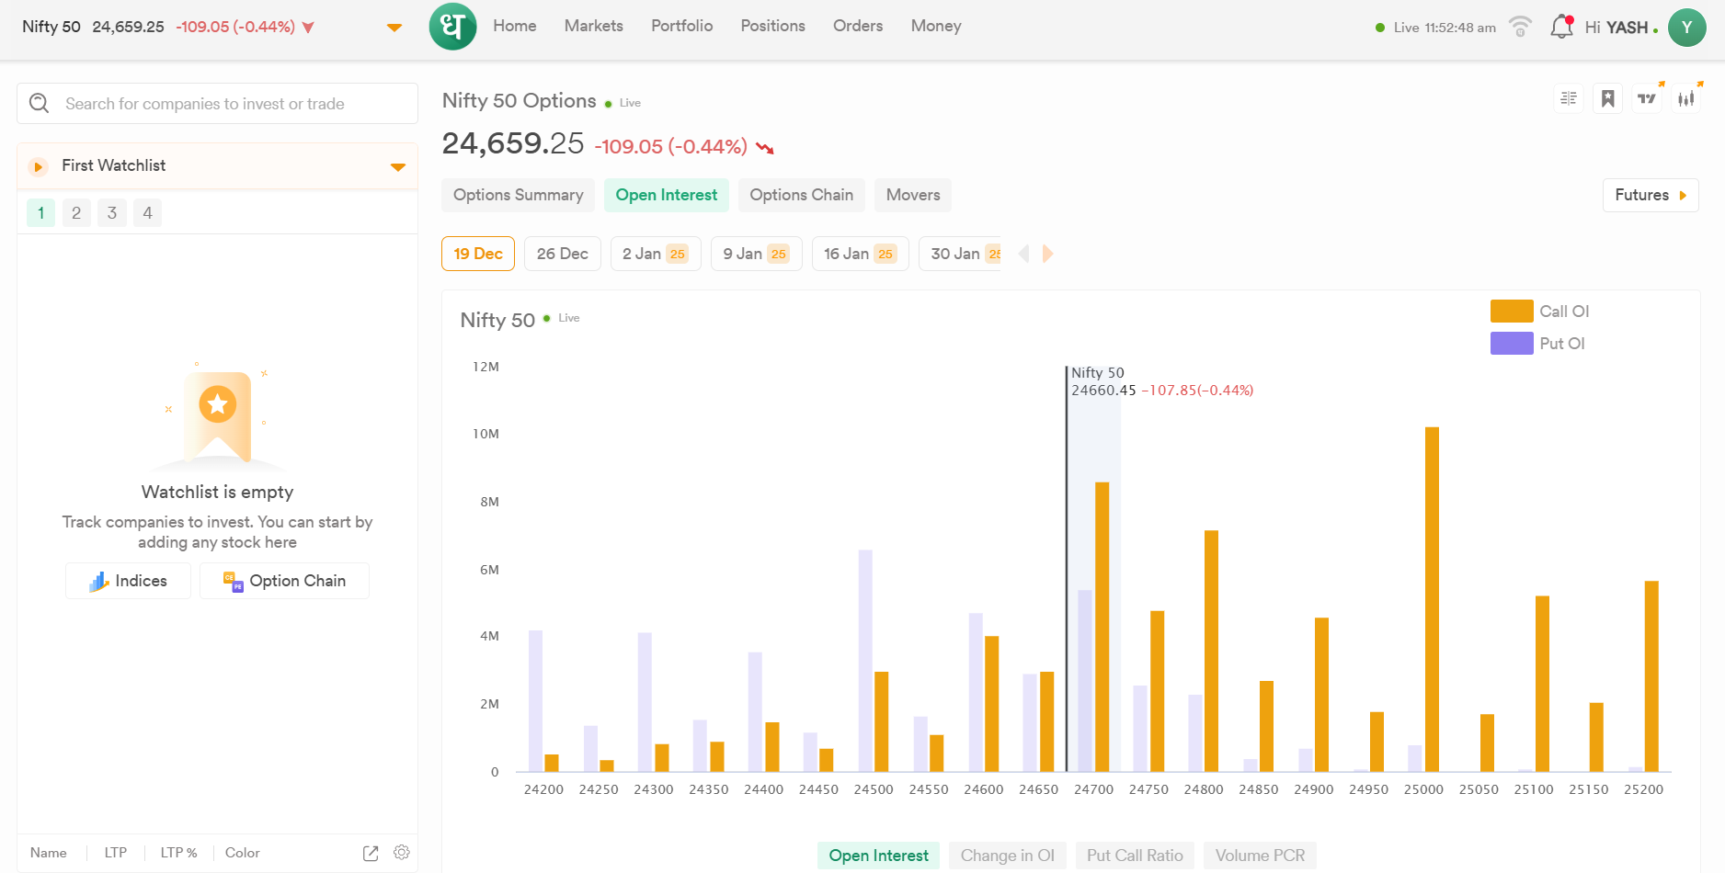Select the 26 Dec expiry

[x=563, y=254]
